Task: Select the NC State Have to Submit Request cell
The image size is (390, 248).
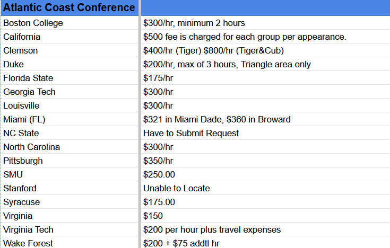Action: 265,133
